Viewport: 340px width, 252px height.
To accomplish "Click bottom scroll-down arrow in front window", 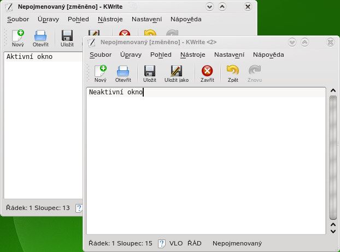I will pos(333,231).
